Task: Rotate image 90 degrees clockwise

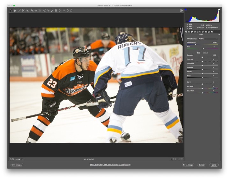Action: 71,11
